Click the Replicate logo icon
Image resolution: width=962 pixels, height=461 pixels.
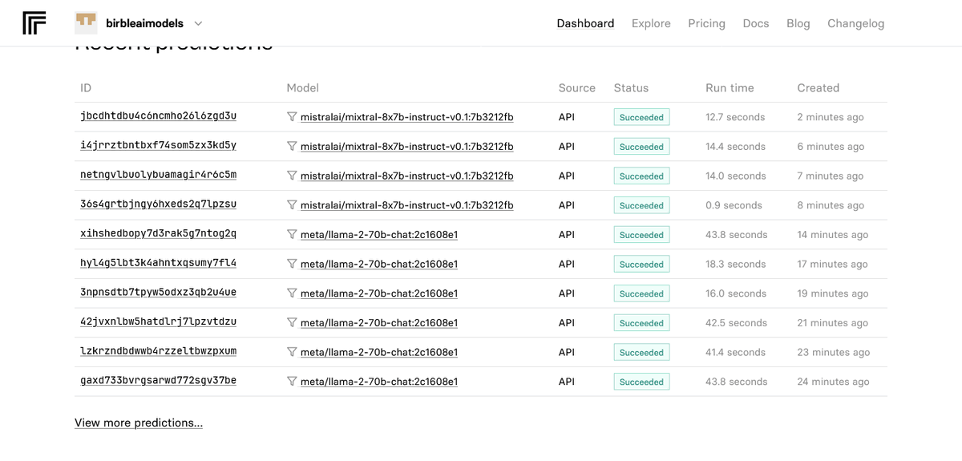click(x=34, y=23)
